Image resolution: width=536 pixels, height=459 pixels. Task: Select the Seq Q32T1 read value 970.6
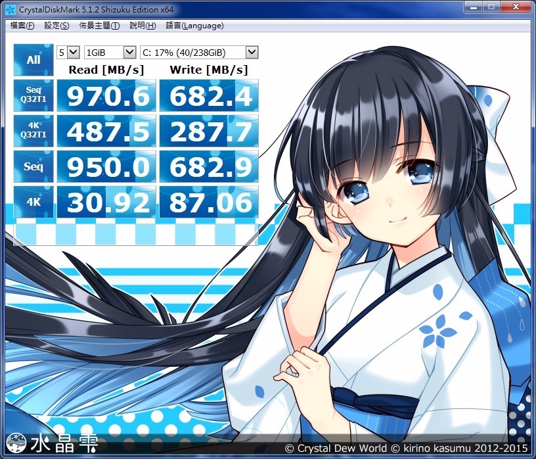106,95
